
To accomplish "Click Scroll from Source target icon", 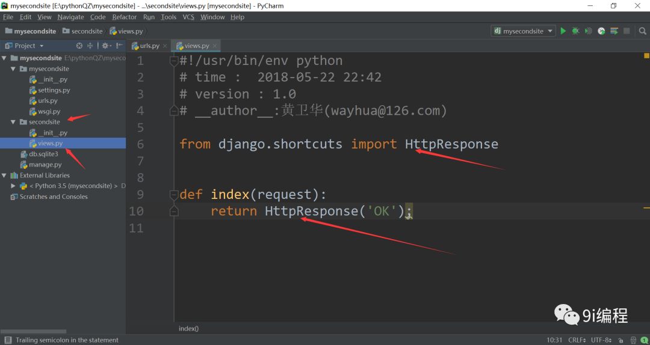I will pos(79,46).
